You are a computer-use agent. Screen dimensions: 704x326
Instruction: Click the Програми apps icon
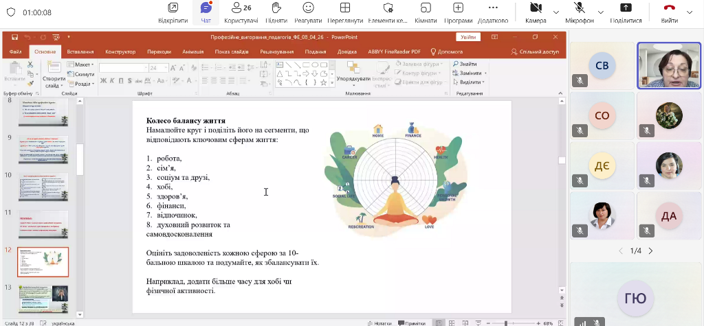click(x=458, y=12)
